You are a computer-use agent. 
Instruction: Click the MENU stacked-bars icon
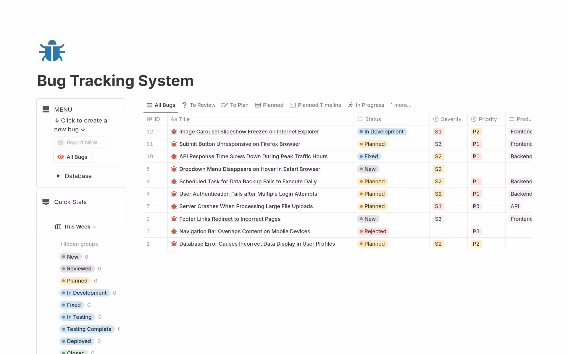point(46,110)
